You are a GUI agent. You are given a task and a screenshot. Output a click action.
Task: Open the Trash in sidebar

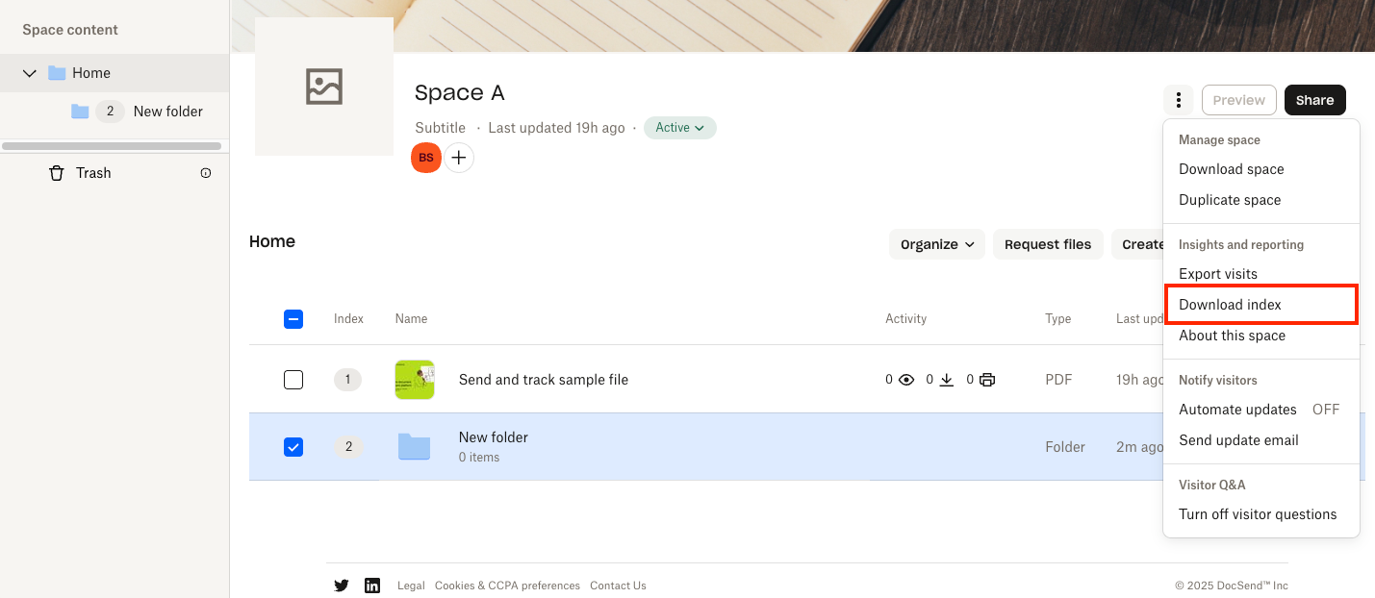pyautogui.click(x=93, y=173)
